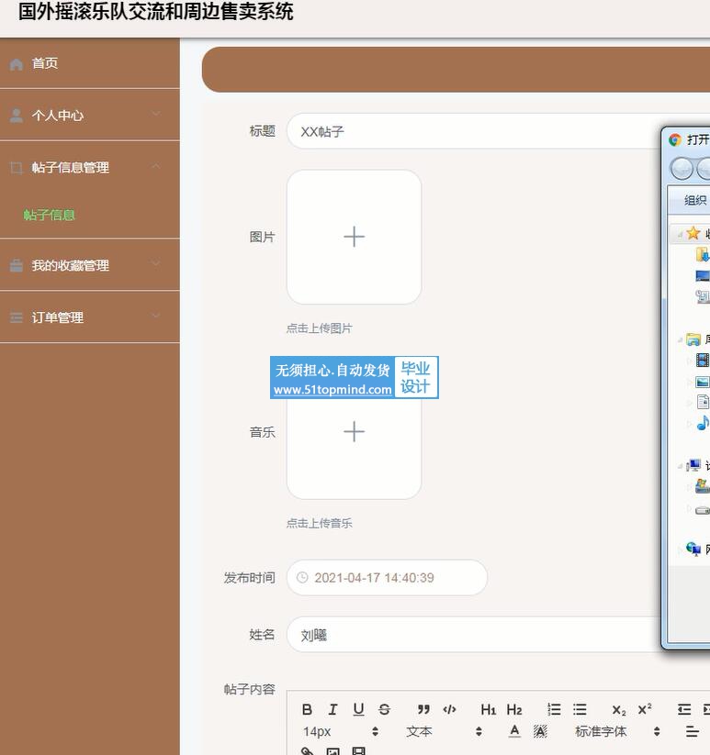Apply underline formatting
The width and height of the screenshot is (710, 755).
pyautogui.click(x=358, y=709)
